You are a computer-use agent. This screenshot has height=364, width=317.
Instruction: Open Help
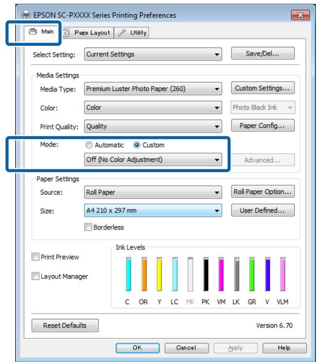coord(284,348)
